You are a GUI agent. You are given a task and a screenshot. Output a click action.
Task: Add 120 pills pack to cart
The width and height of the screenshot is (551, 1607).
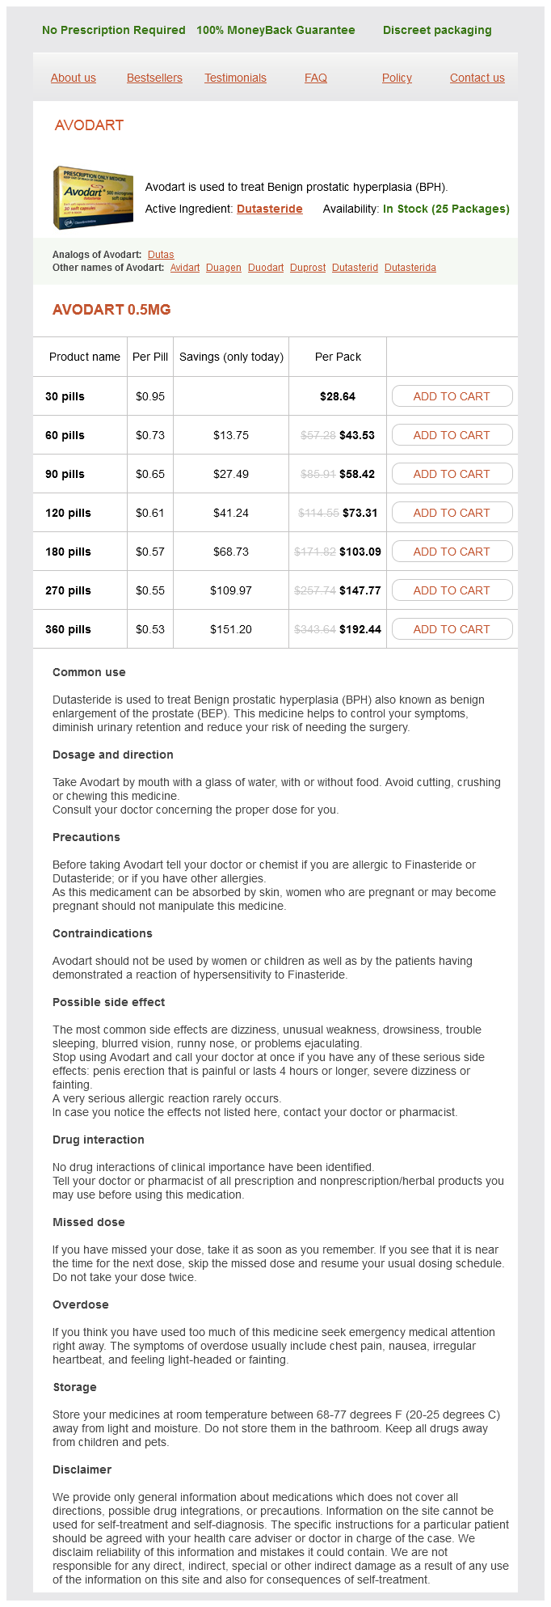(452, 513)
